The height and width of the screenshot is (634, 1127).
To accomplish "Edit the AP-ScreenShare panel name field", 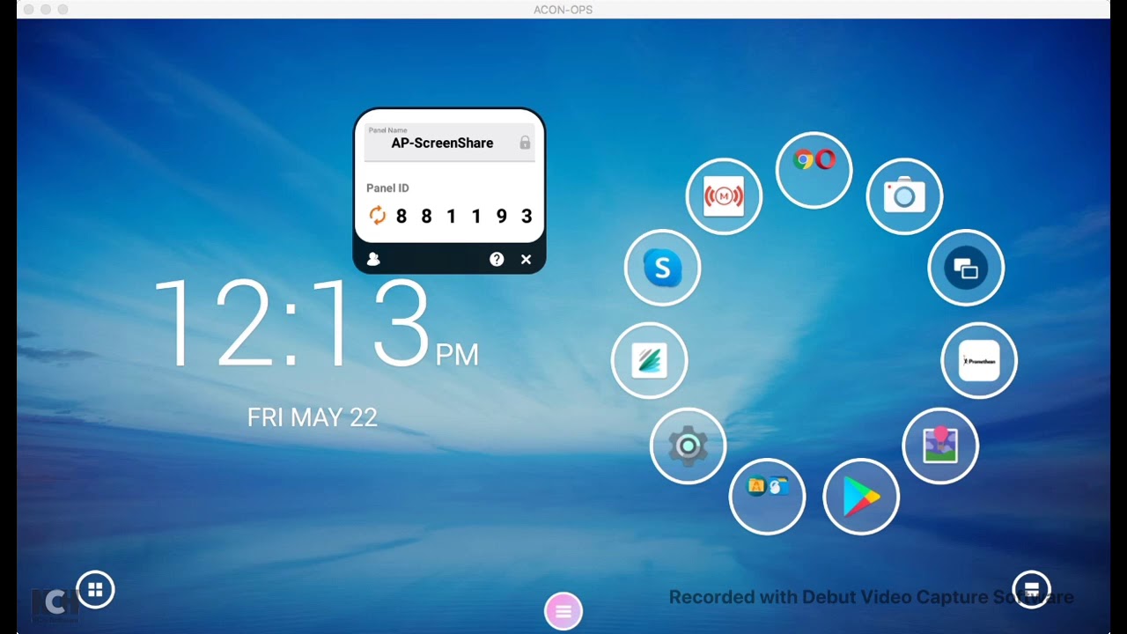I will click(449, 142).
